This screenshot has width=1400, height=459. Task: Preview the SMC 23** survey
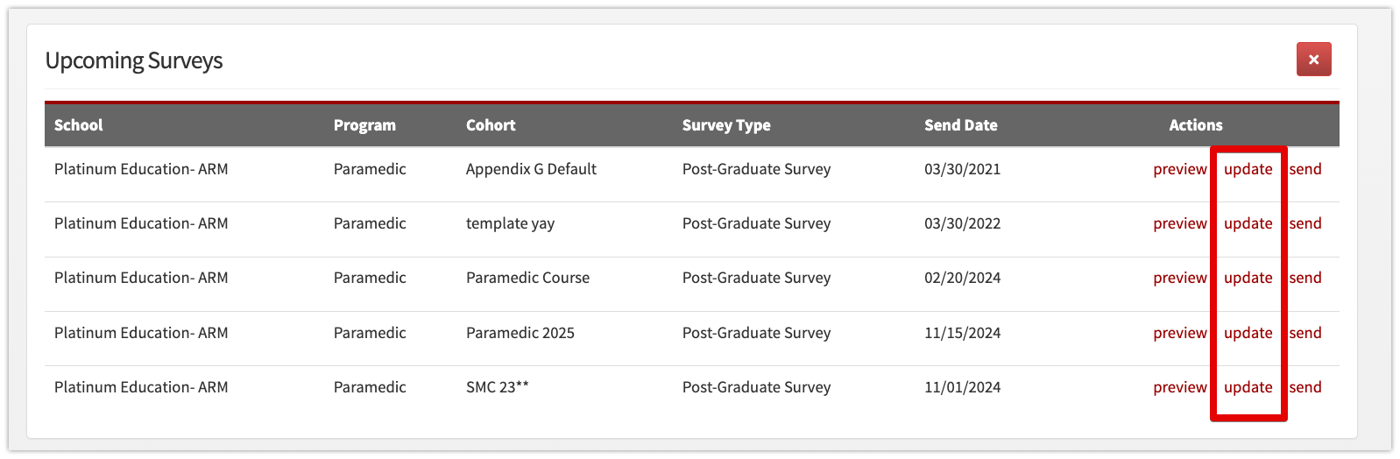click(1179, 387)
